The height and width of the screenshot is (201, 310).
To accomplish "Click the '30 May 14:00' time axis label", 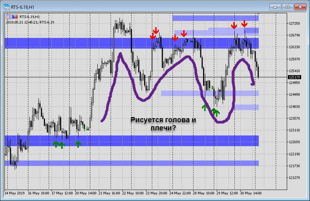I will 251,193.
